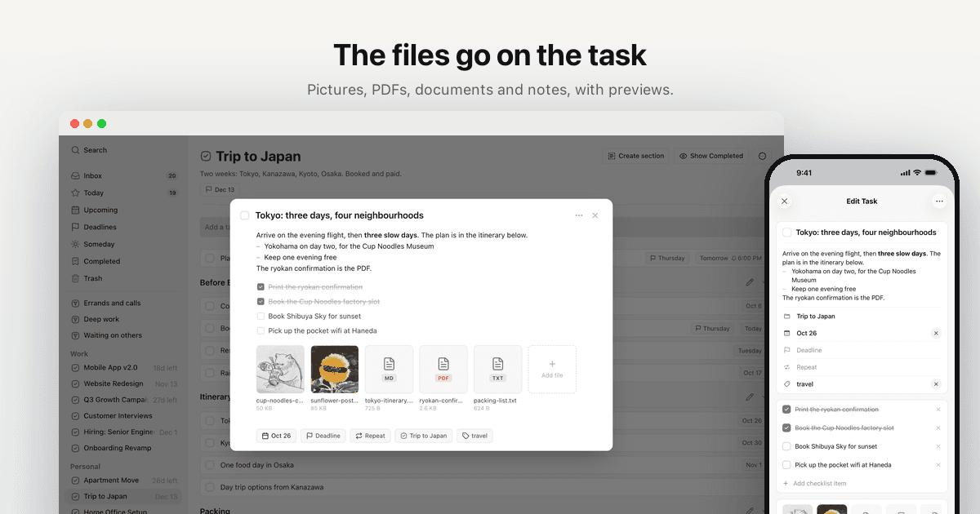Open the Upcoming view
980x514 pixels.
pos(124,210)
